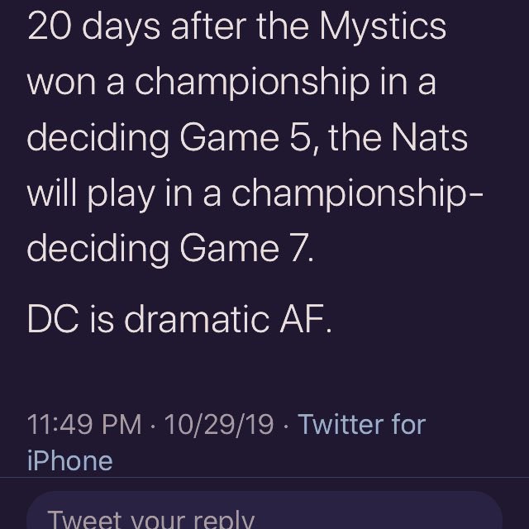Tap the word 'Mystics' in the tweet
Screen dimensions: 529x529
[x=383, y=26]
